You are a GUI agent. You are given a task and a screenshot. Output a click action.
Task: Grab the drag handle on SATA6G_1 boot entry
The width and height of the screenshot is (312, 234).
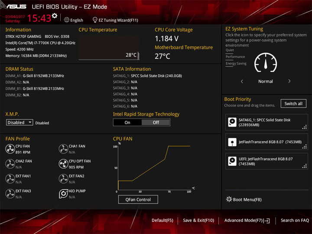[x=305, y=127]
